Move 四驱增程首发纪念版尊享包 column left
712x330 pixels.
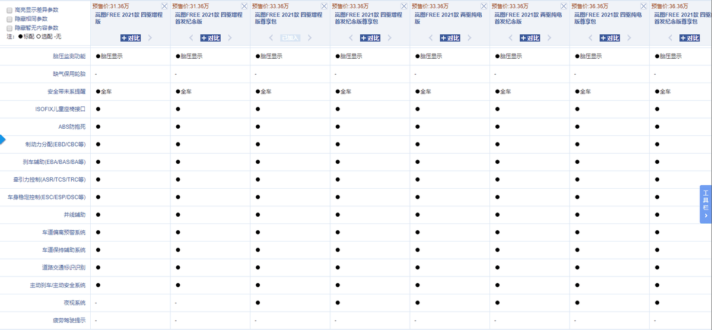[x=351, y=38]
